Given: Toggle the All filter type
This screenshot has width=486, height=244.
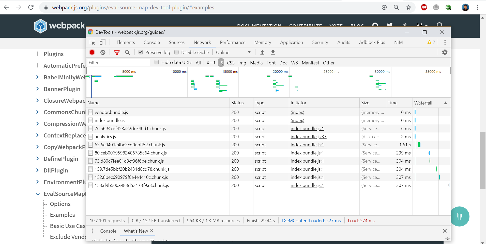Looking at the screenshot, I should tap(198, 63).
